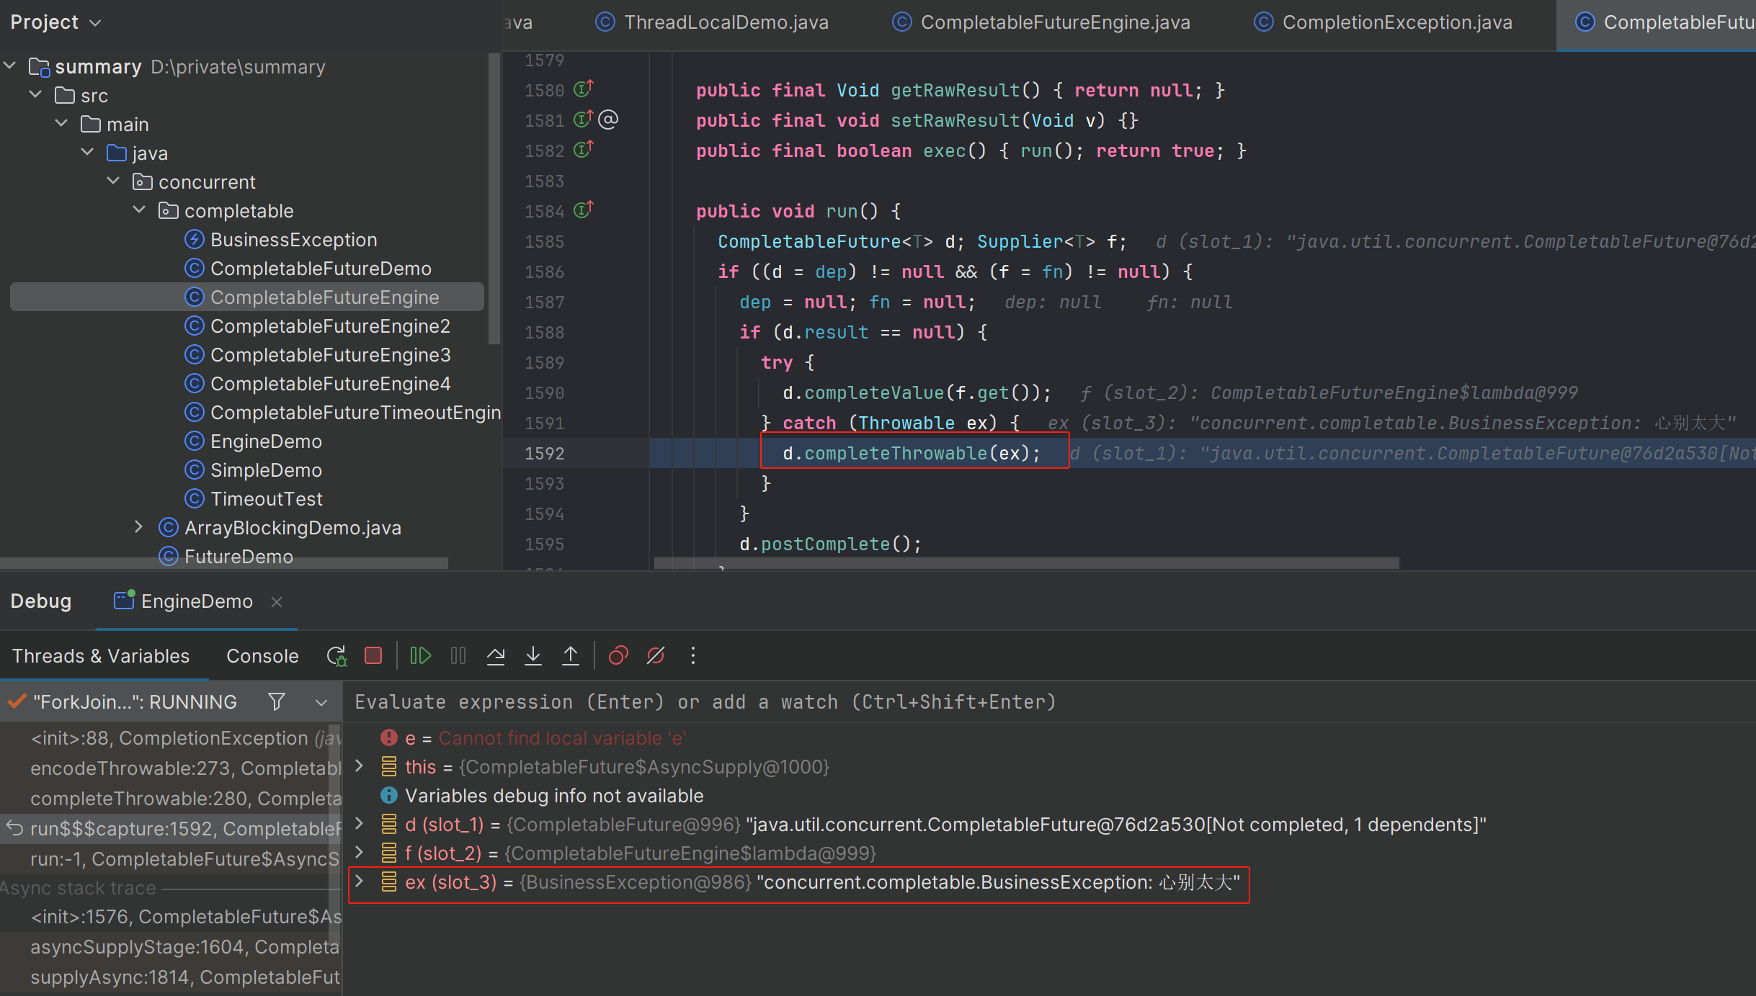The width and height of the screenshot is (1756, 996).
Task: Toggle Mute Breakpoints
Action: click(656, 655)
